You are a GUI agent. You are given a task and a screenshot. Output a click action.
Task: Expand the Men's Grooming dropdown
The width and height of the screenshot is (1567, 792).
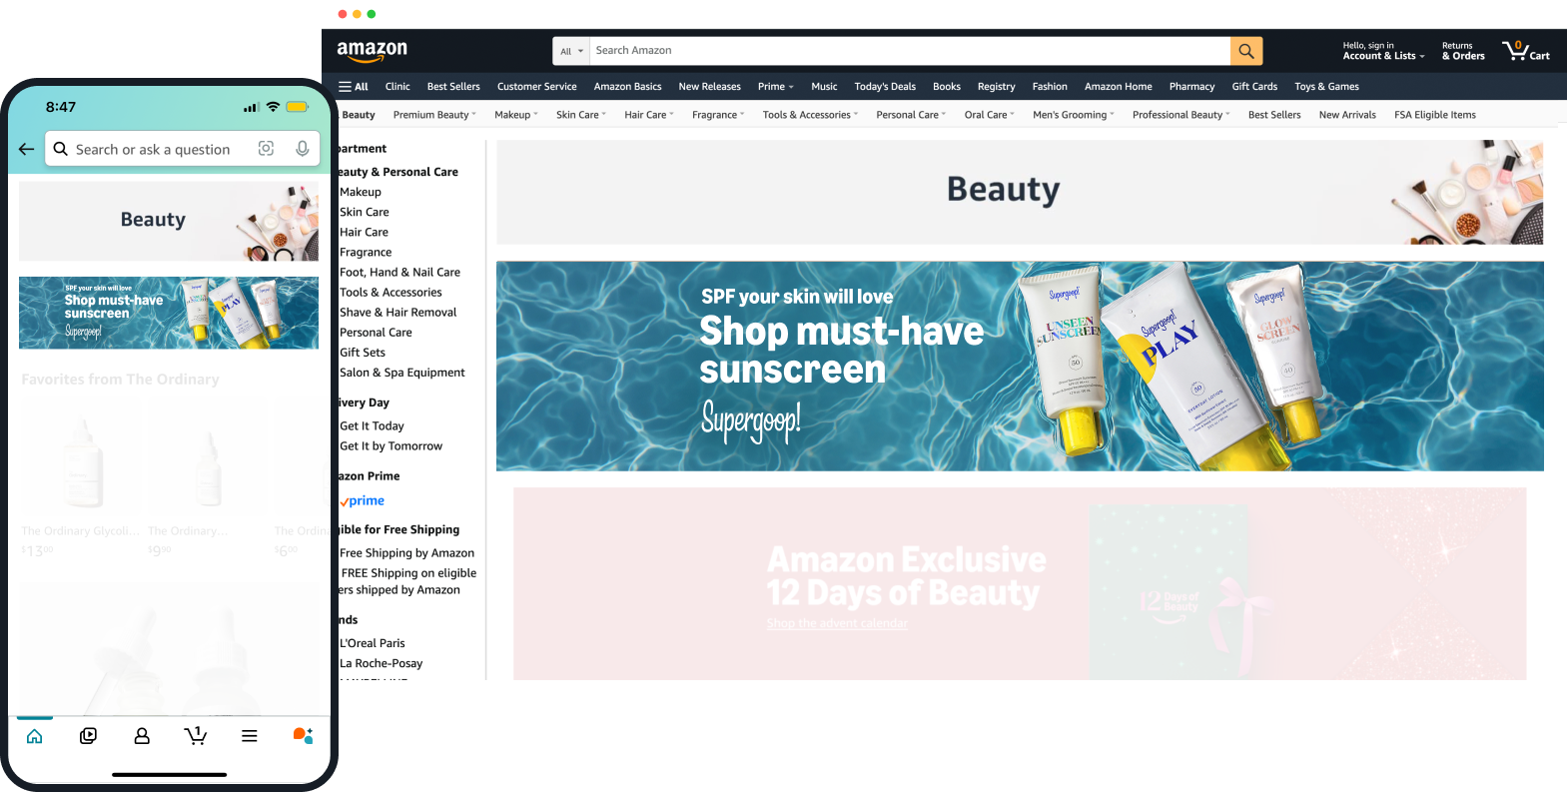(x=1074, y=115)
